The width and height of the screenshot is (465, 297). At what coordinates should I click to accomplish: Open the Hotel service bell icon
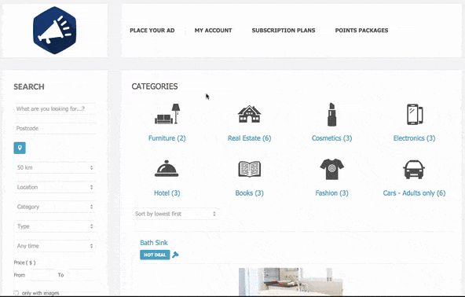[167, 168]
